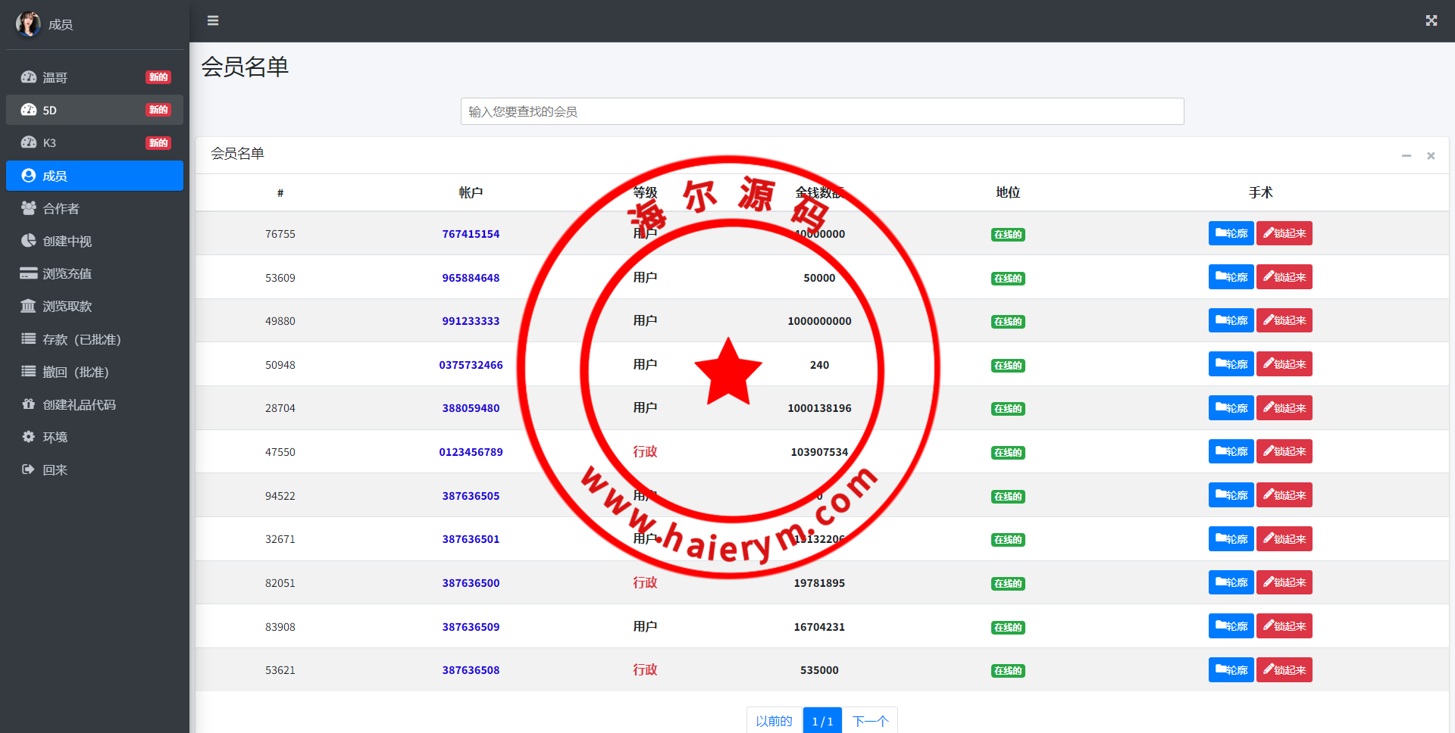1455x733 pixels.
Task: Click the member search input field
Action: click(821, 111)
